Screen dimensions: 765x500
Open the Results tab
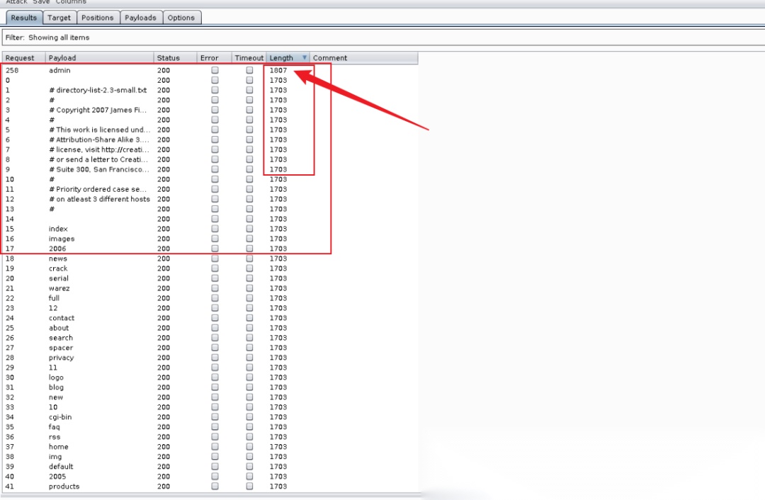[x=24, y=18]
